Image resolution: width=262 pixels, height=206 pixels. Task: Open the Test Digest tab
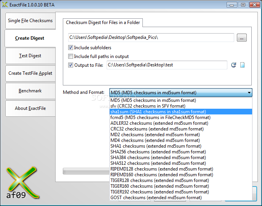[x=30, y=56]
